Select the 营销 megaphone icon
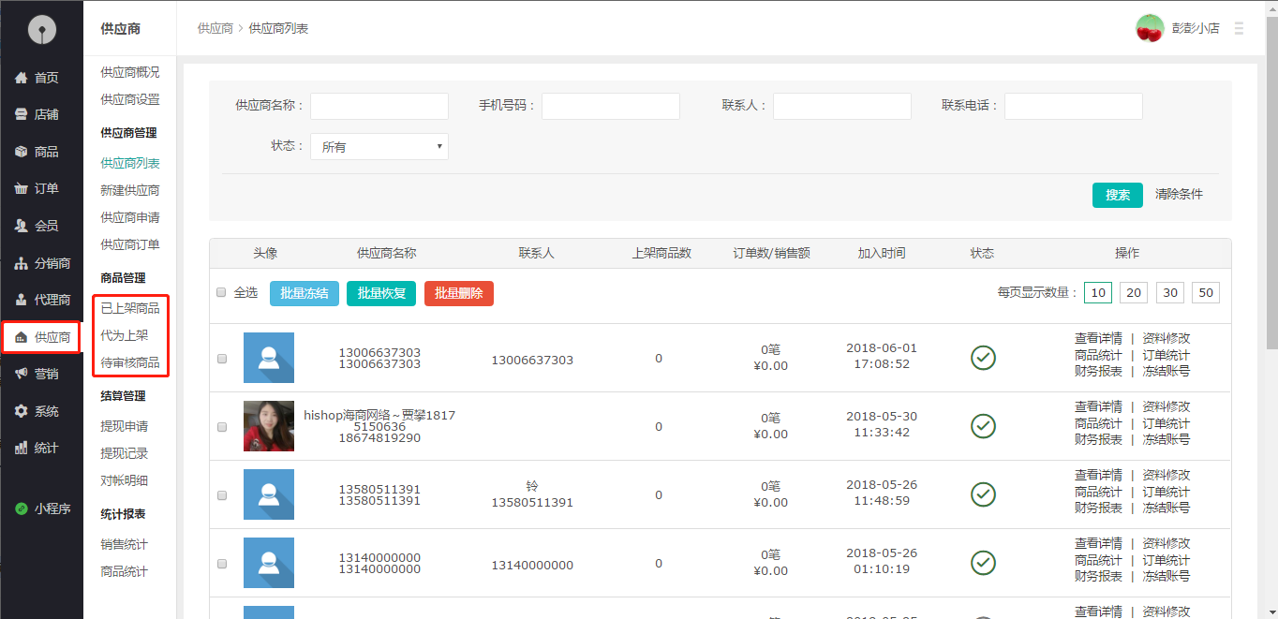Screen dimensions: 1278x619 pos(21,374)
